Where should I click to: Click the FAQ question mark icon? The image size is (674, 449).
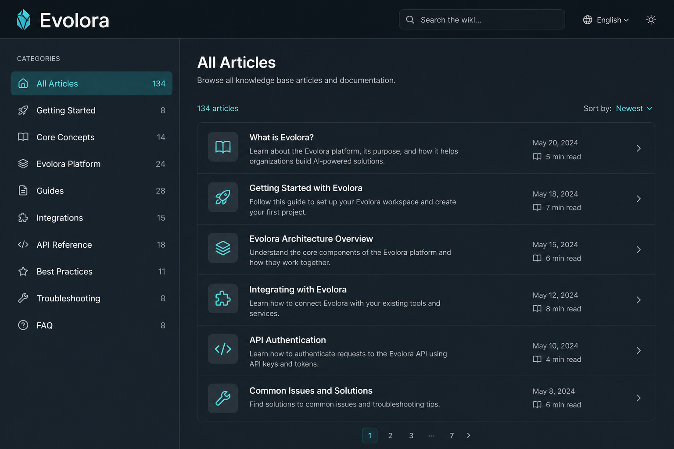point(23,325)
